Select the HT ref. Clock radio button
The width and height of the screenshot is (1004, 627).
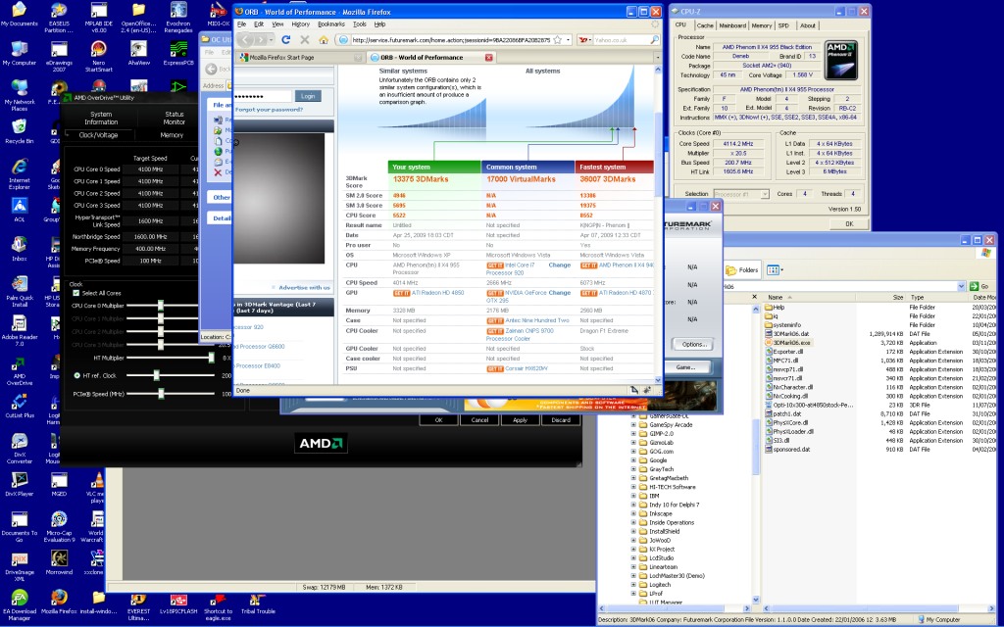[x=77, y=376]
